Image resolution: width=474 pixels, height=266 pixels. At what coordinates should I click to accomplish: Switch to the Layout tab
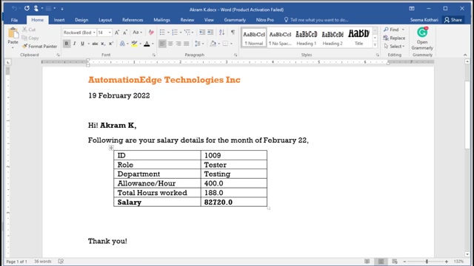click(x=105, y=20)
